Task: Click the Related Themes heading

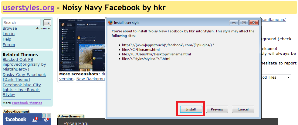Action: 20,54
